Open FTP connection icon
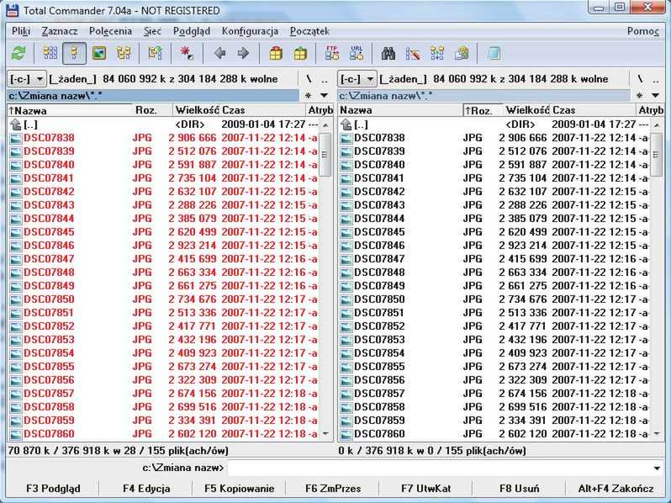Screen dimensions: 671x503 pyautogui.click(x=332, y=54)
